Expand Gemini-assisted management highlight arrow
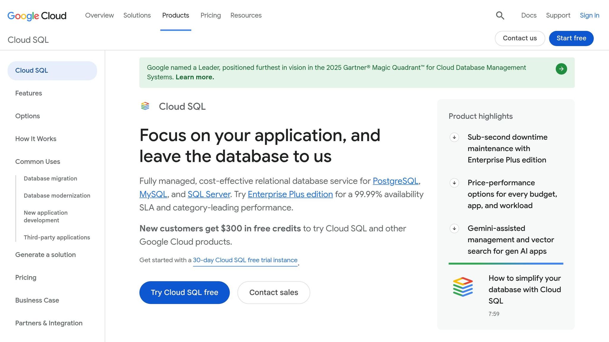This screenshot has width=609, height=342. pyautogui.click(x=454, y=229)
